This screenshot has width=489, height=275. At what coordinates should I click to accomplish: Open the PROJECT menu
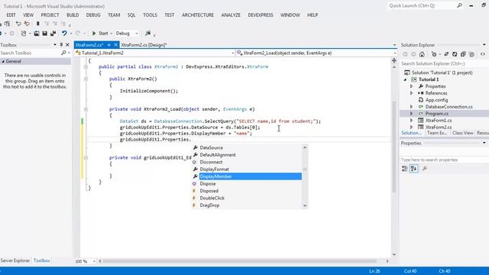[50, 15]
